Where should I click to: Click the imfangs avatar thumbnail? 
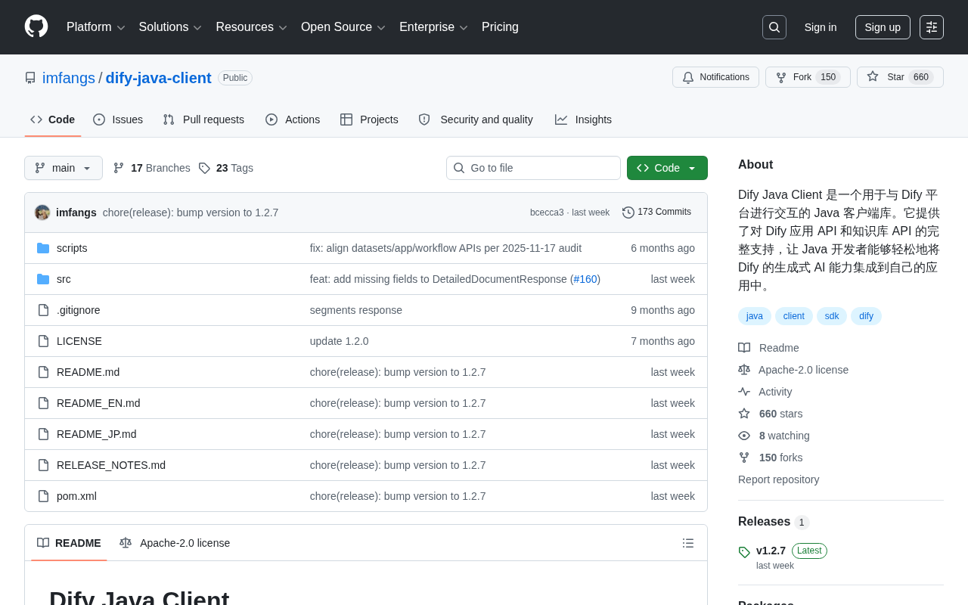42,213
